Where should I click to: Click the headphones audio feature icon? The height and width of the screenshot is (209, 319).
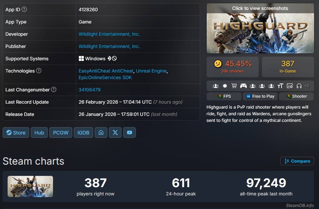pos(299,86)
